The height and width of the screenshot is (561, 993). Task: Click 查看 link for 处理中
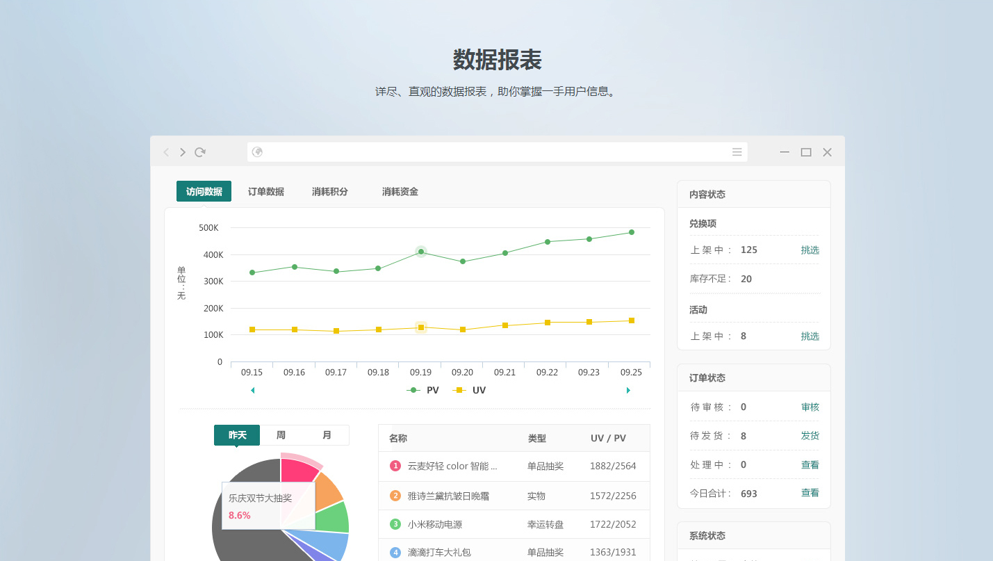810,465
